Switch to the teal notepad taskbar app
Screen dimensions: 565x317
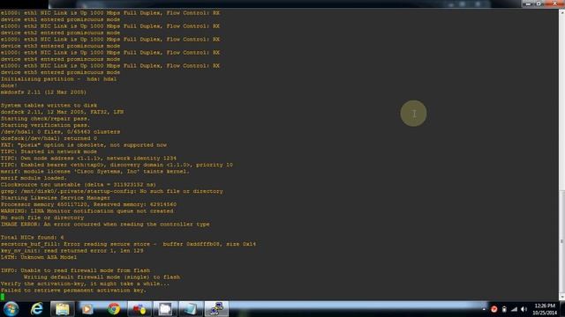[191, 309]
